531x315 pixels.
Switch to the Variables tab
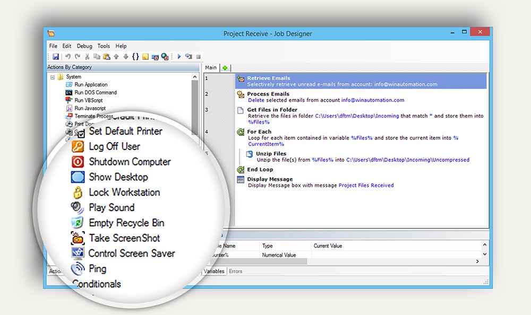pyautogui.click(x=214, y=271)
